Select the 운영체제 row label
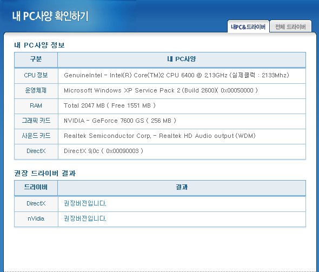The image size is (319, 272). [36, 90]
